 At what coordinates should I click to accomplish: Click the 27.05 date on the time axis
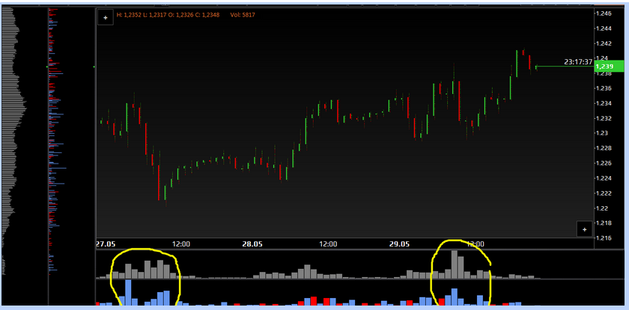pos(105,244)
